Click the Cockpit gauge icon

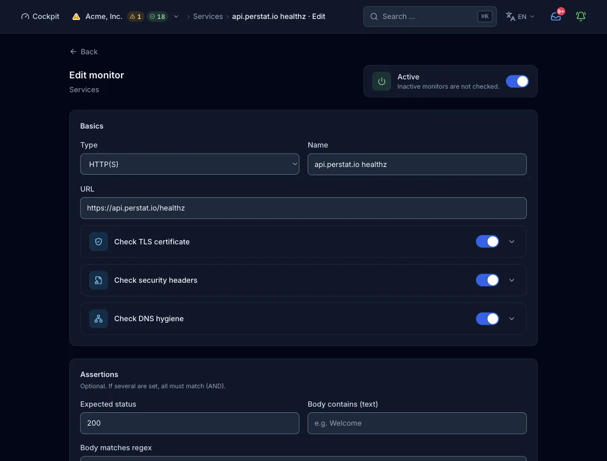25,16
